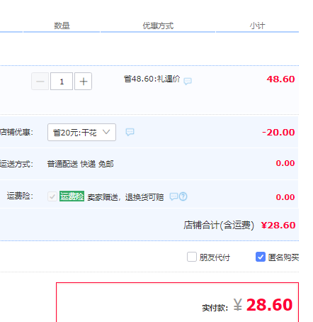Screen dimensions: 313x322
Task: Decrease quantity with the minus button
Action: pos(40,82)
